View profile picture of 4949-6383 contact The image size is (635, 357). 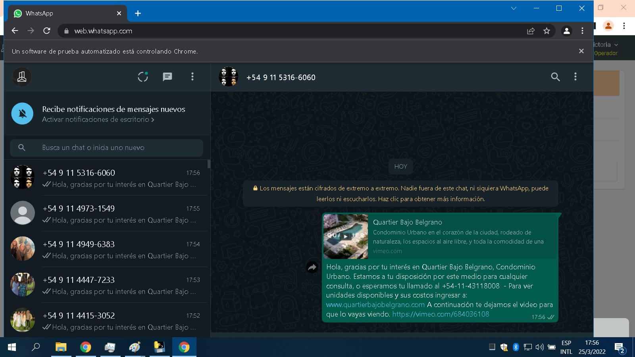[x=23, y=249]
